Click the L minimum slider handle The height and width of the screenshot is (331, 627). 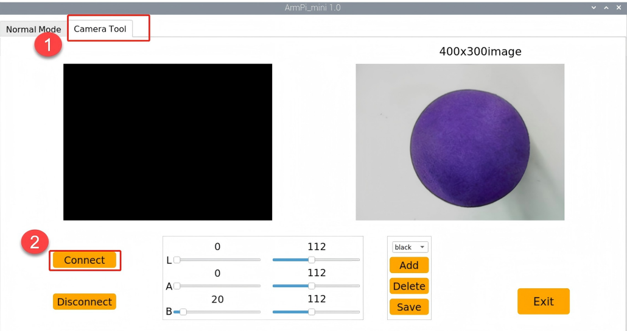point(177,260)
